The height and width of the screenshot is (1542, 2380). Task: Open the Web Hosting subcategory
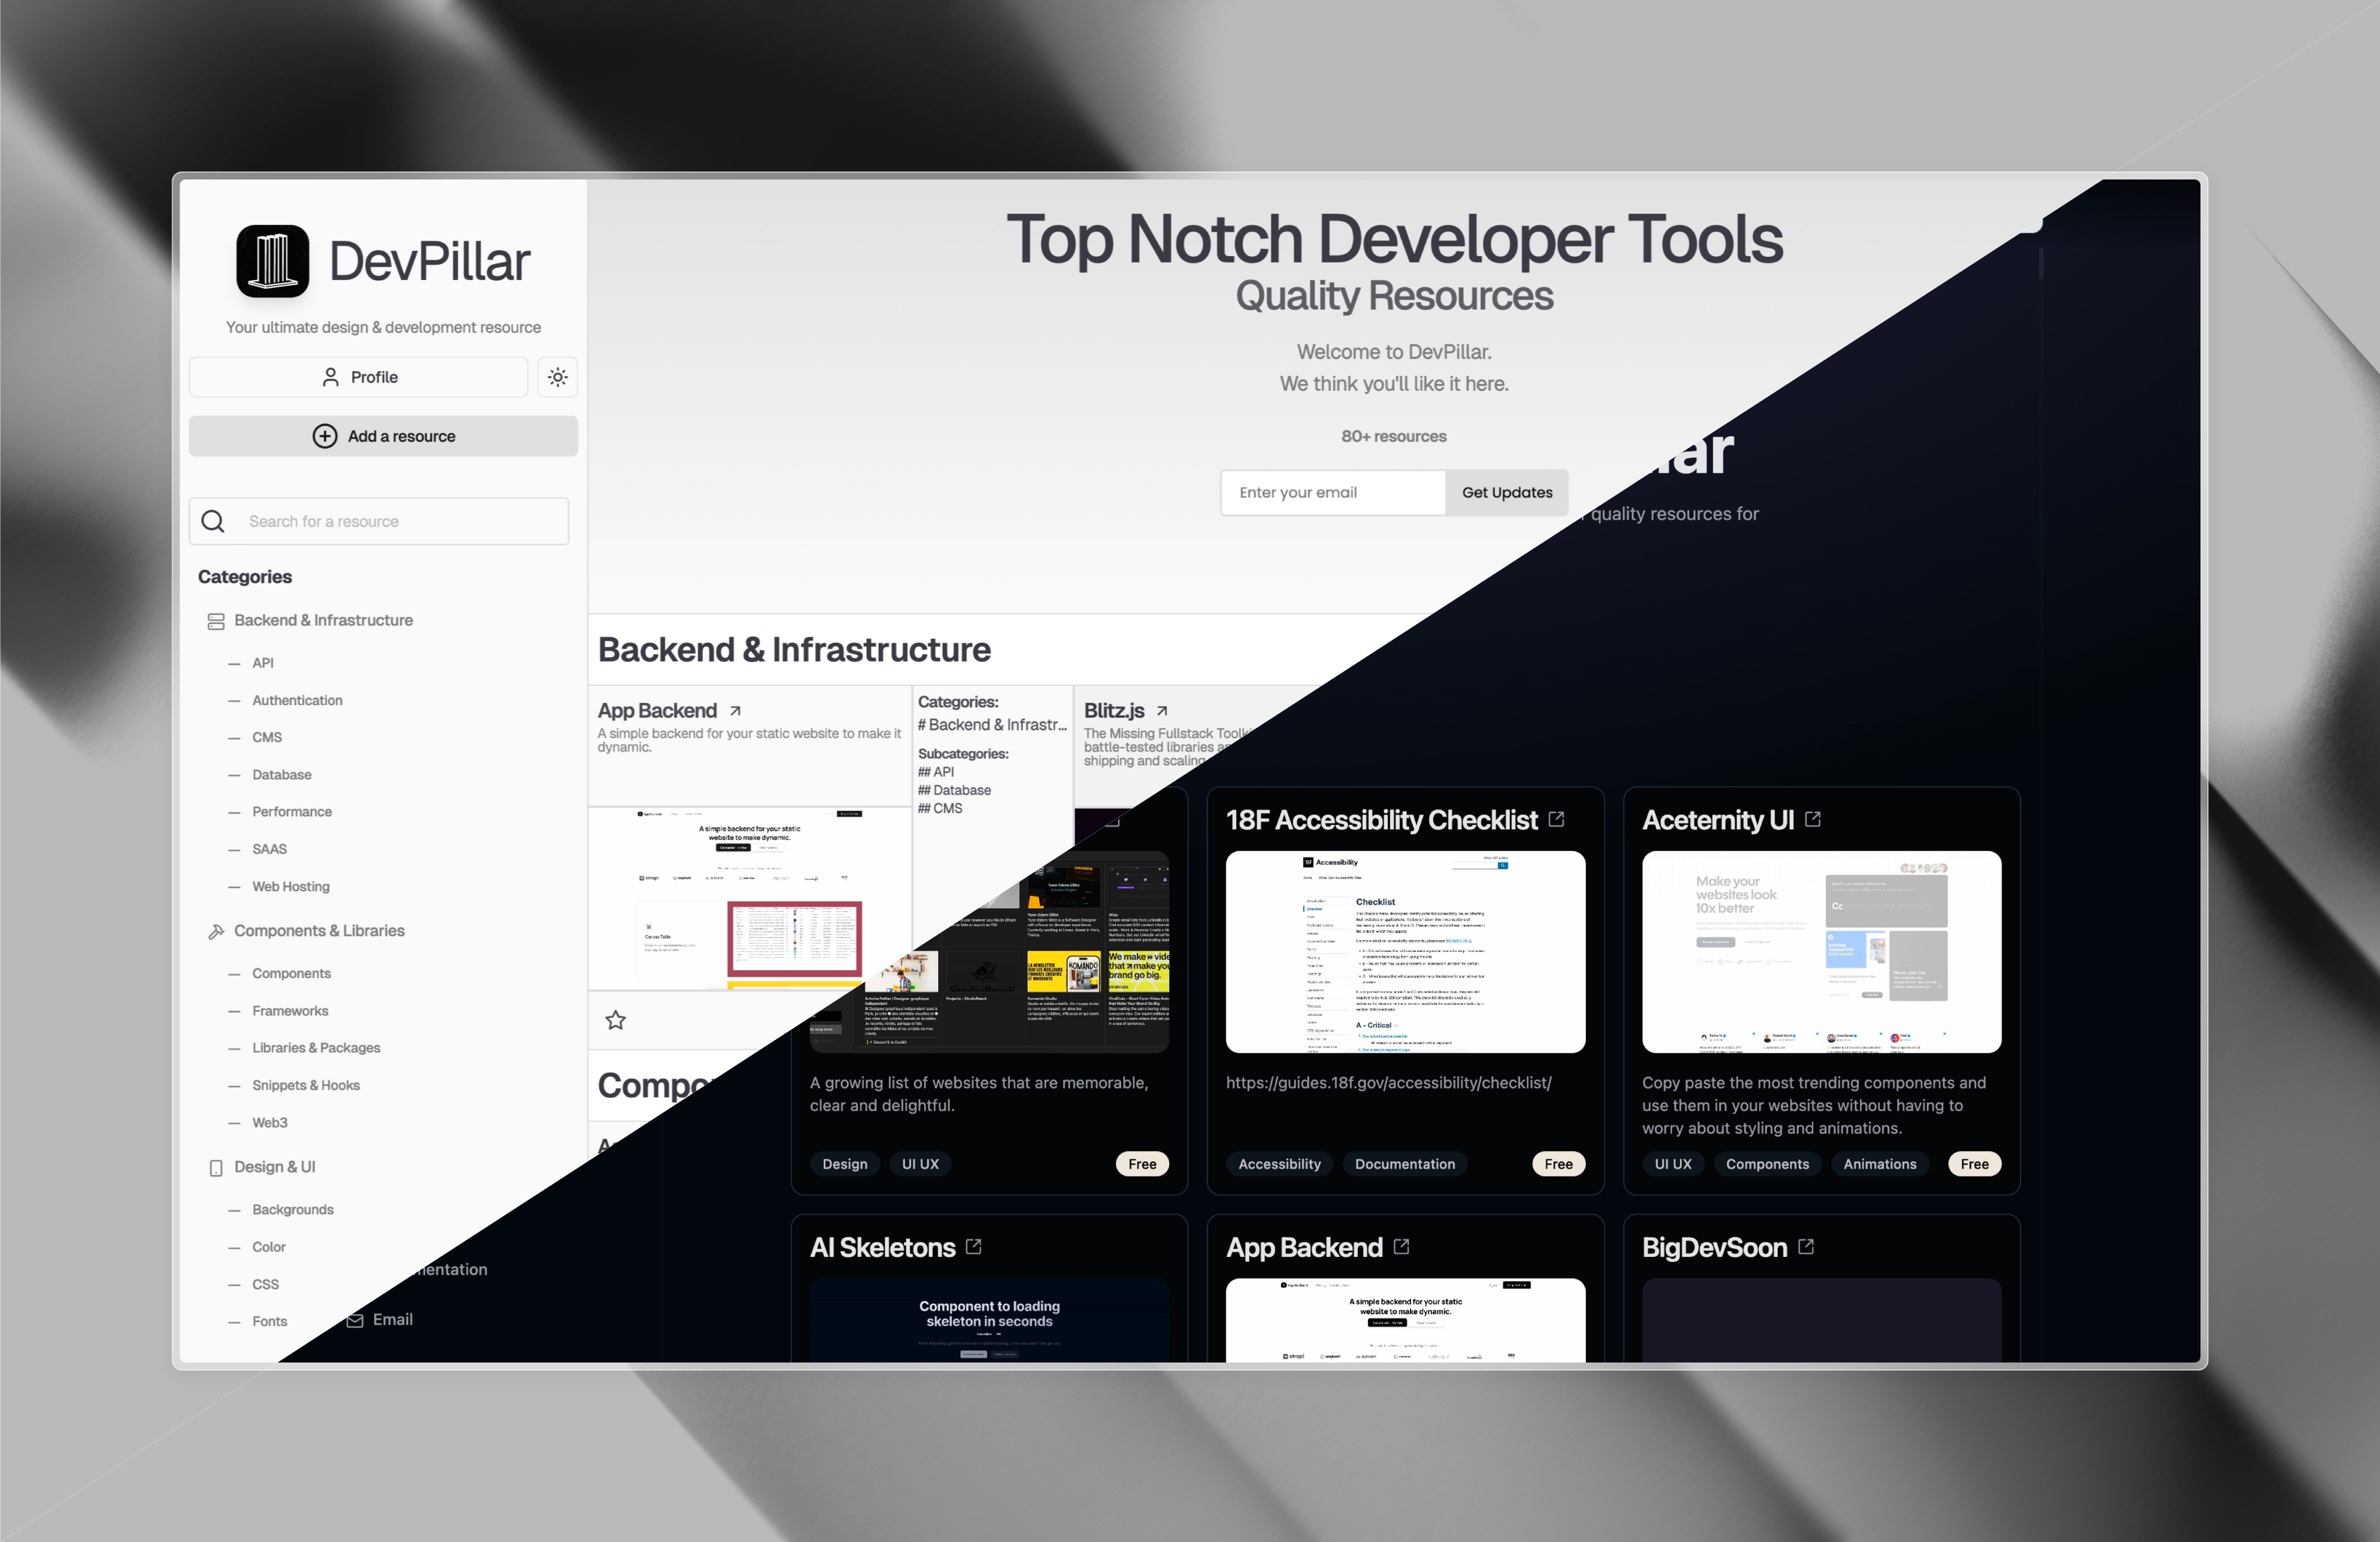pos(291,886)
